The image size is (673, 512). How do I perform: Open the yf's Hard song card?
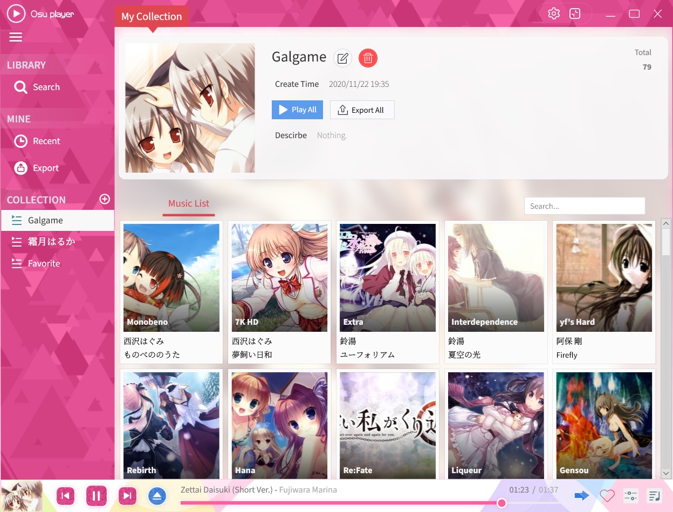pyautogui.click(x=604, y=292)
